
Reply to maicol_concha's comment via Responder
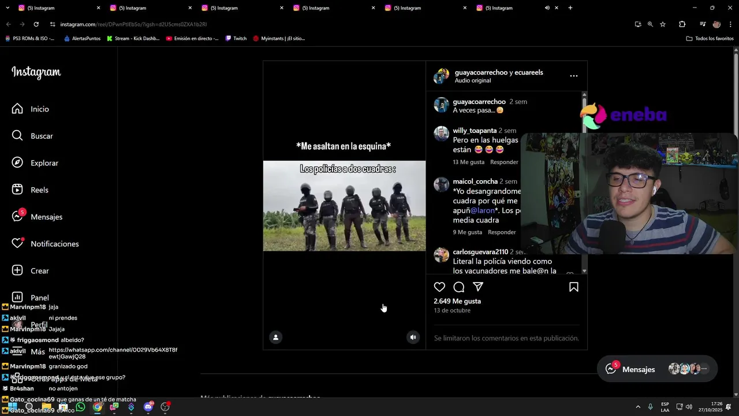pos(502,232)
